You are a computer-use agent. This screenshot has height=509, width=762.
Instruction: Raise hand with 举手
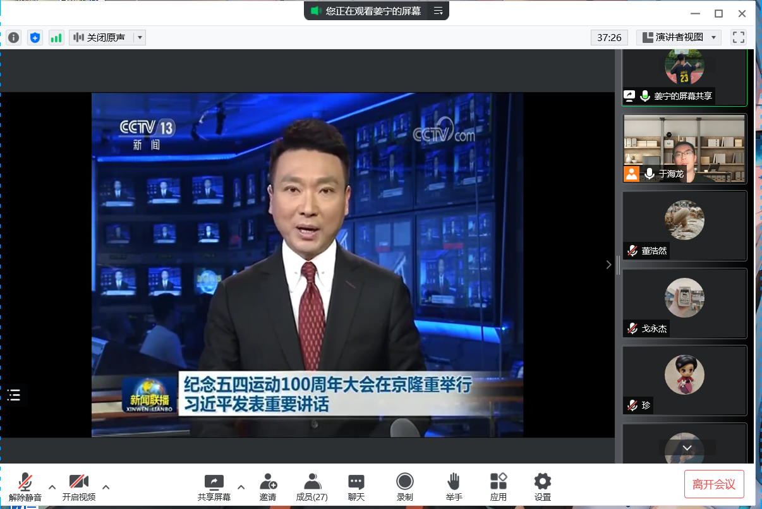[x=454, y=487]
